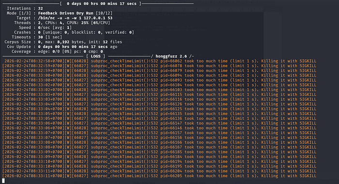Click the log line for pid=66166

coord(159,142)
